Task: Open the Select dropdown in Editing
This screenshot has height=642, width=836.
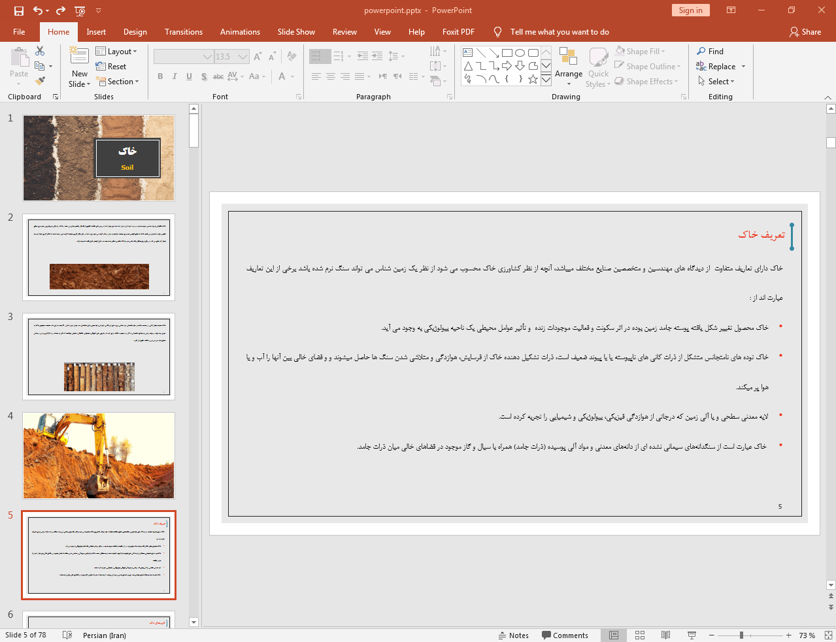Action: [716, 82]
